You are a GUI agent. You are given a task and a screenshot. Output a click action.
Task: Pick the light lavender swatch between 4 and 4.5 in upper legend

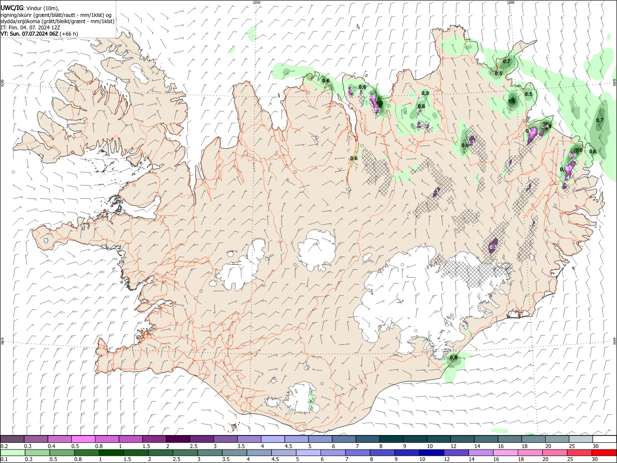(272, 439)
